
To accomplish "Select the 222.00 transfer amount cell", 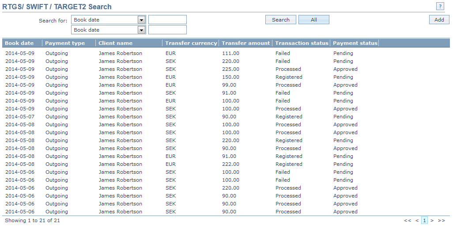I will 230,164.
